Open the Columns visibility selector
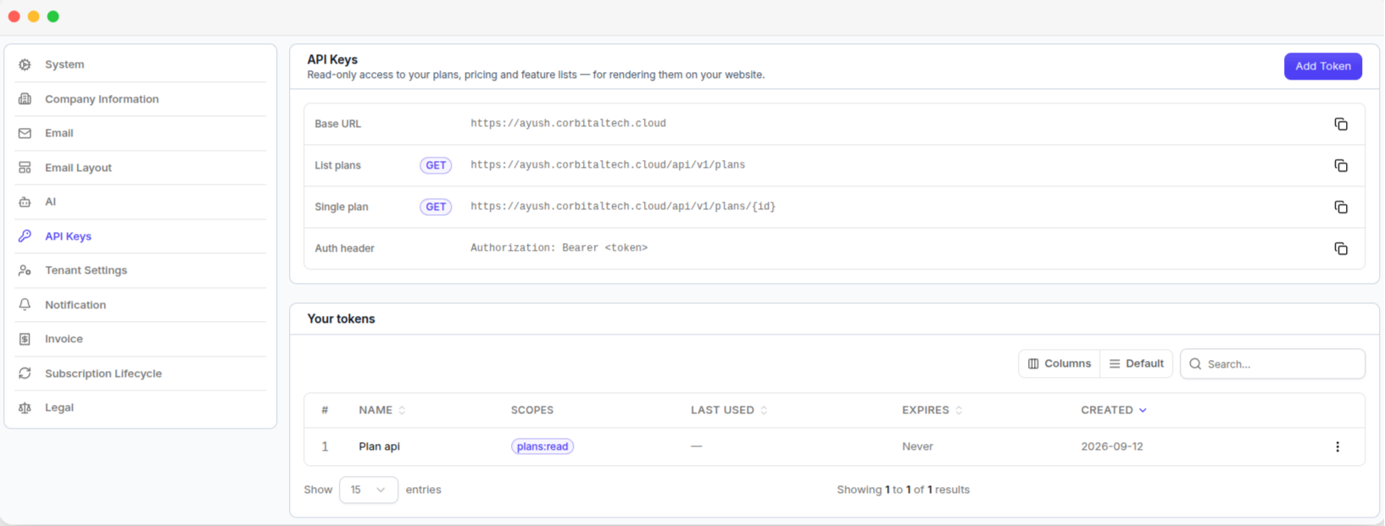 (1060, 363)
